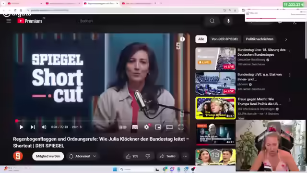Open more actions ellipsis under the video
307x173 pixels.
point(185,156)
